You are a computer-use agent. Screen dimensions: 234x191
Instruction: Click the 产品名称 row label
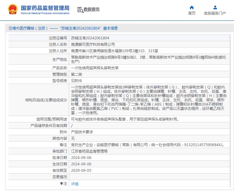click(60, 68)
